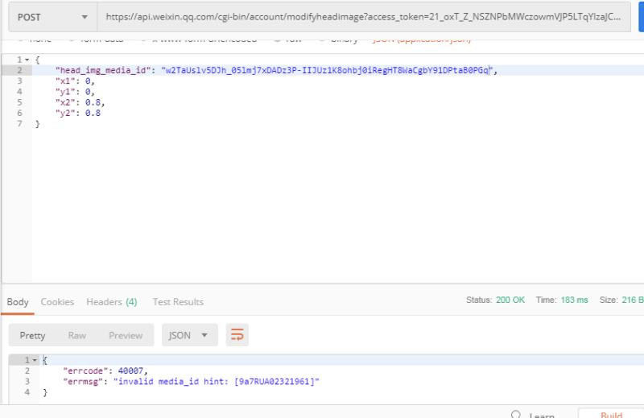Click the Build button in the bottom bar

(x=611, y=415)
